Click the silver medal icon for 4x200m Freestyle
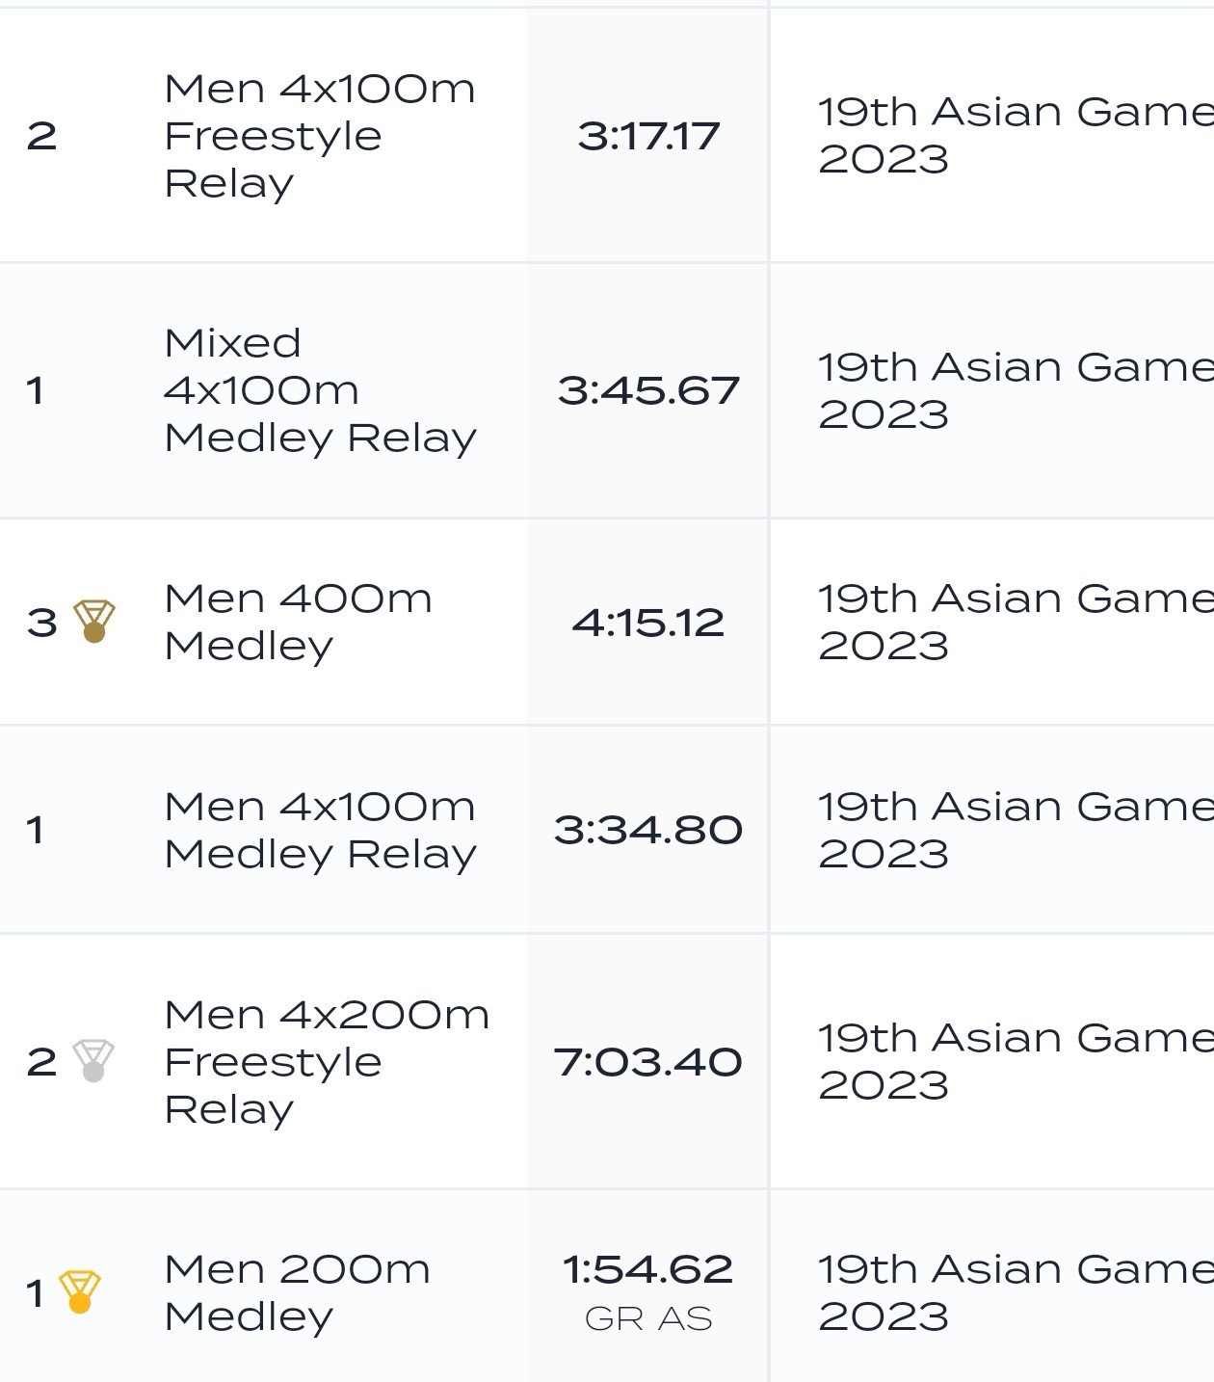 93,1061
